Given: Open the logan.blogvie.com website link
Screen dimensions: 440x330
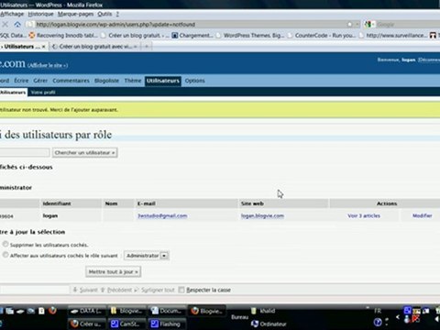Looking at the screenshot, I should coord(262,215).
